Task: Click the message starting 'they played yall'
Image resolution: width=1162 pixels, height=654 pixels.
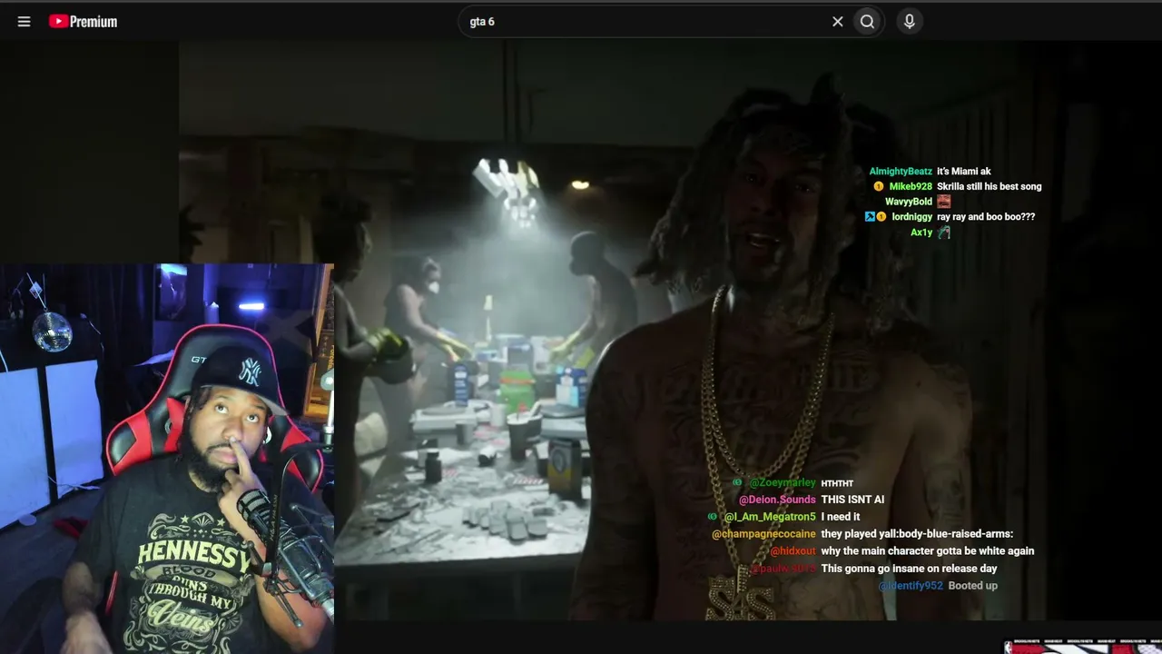Action: click(917, 534)
